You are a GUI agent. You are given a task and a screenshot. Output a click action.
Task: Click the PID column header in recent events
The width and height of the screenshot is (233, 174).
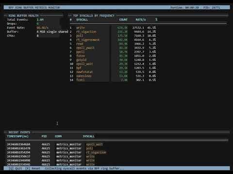(x=44, y=136)
